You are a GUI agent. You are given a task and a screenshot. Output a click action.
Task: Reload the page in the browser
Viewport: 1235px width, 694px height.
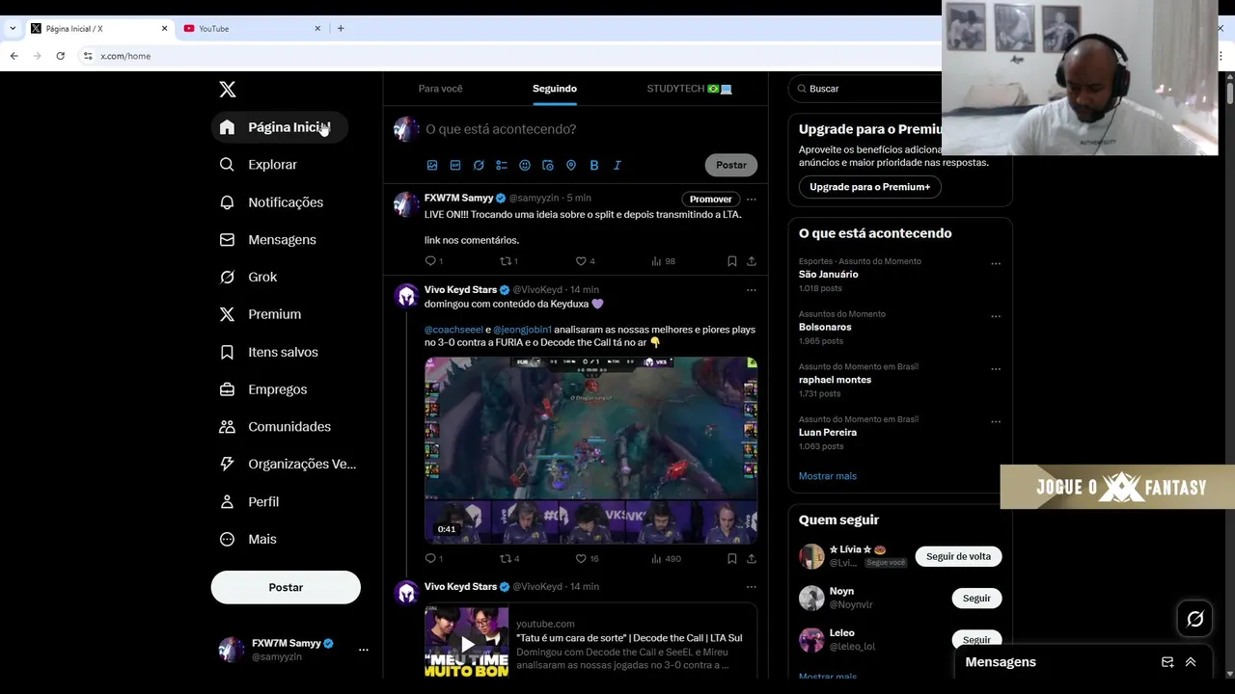point(60,56)
